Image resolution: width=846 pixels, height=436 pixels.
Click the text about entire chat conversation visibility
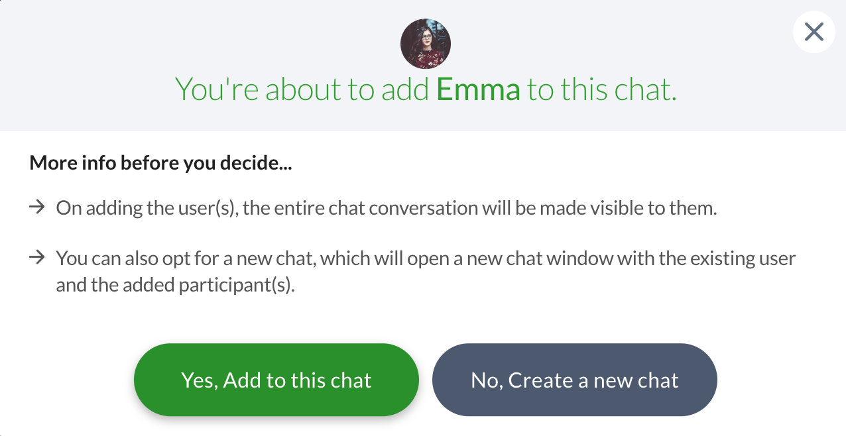click(x=386, y=208)
